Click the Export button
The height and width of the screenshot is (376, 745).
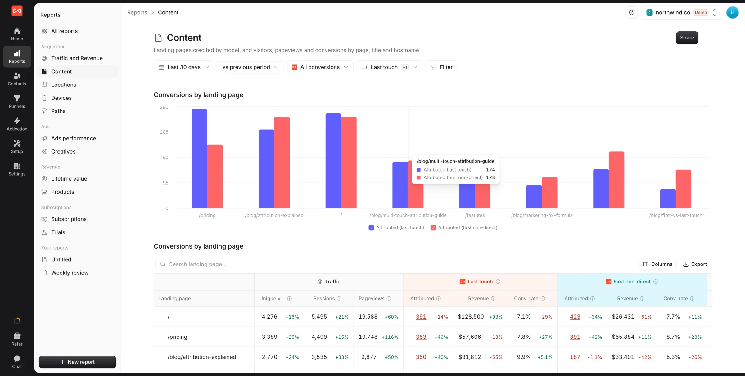[x=695, y=264]
